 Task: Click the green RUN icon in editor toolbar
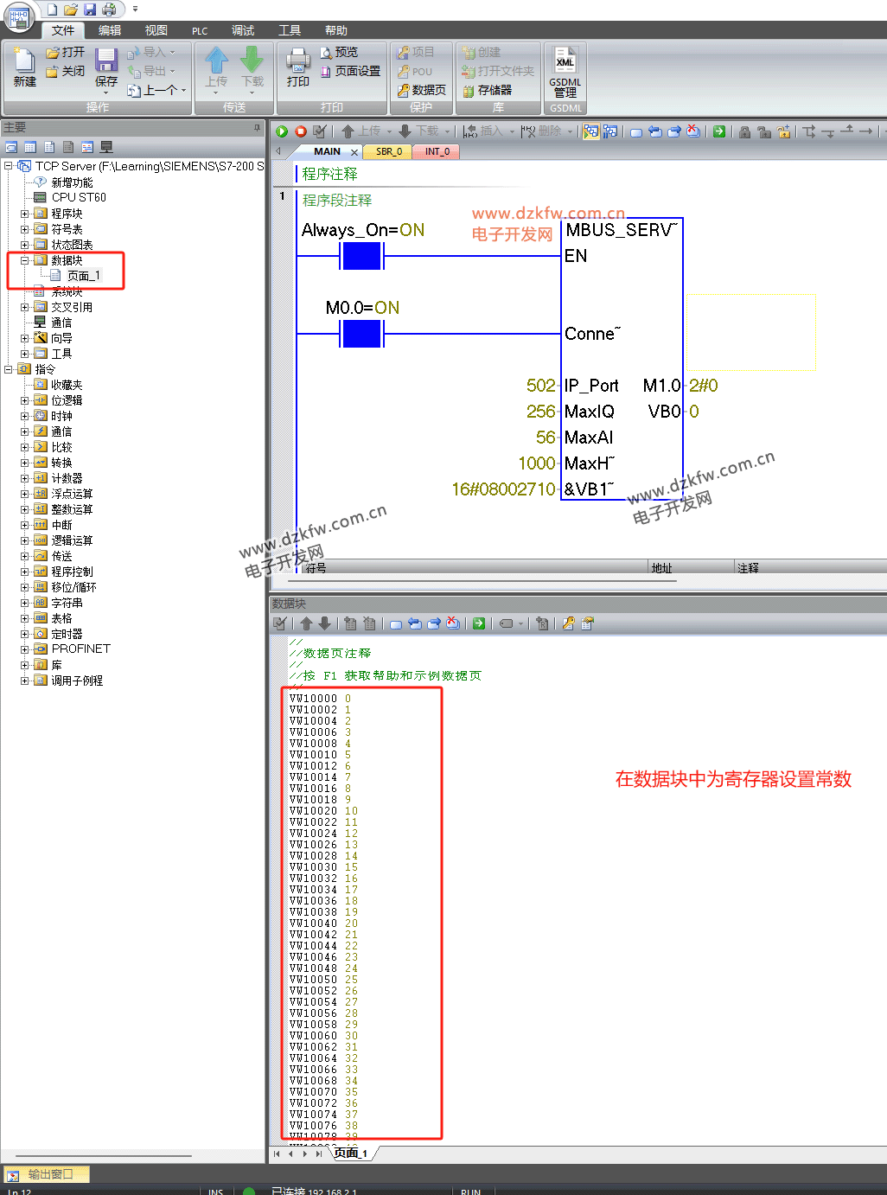[282, 131]
